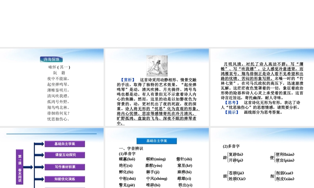This screenshot has height=188, width=314.
Task: Select the poem line "夜中不能寐,"
Action: click(x=58, y=79)
